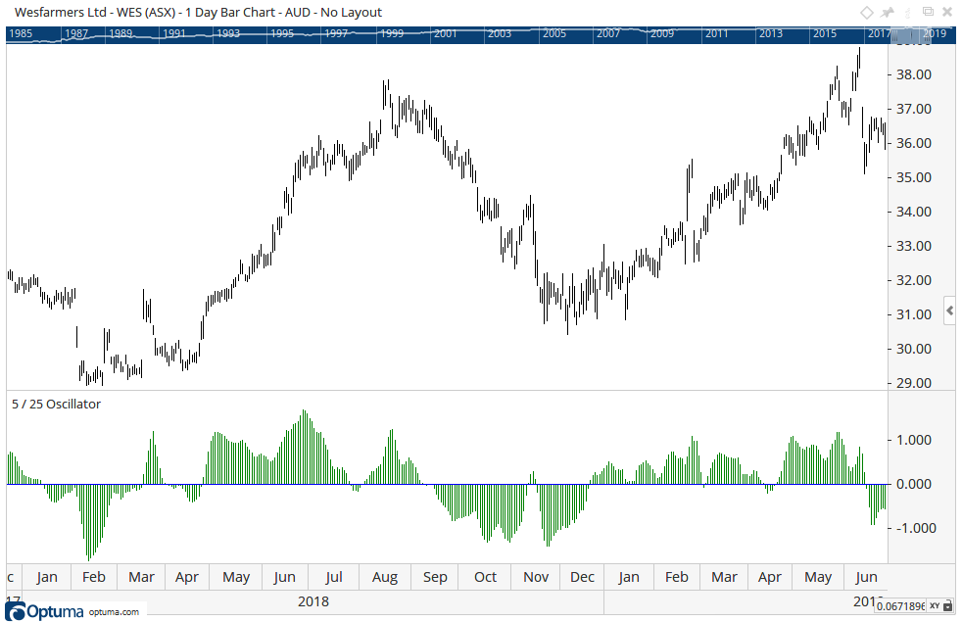The height and width of the screenshot is (622, 962).
Task: Jump to 2001 in the year navigator
Action: (446, 33)
